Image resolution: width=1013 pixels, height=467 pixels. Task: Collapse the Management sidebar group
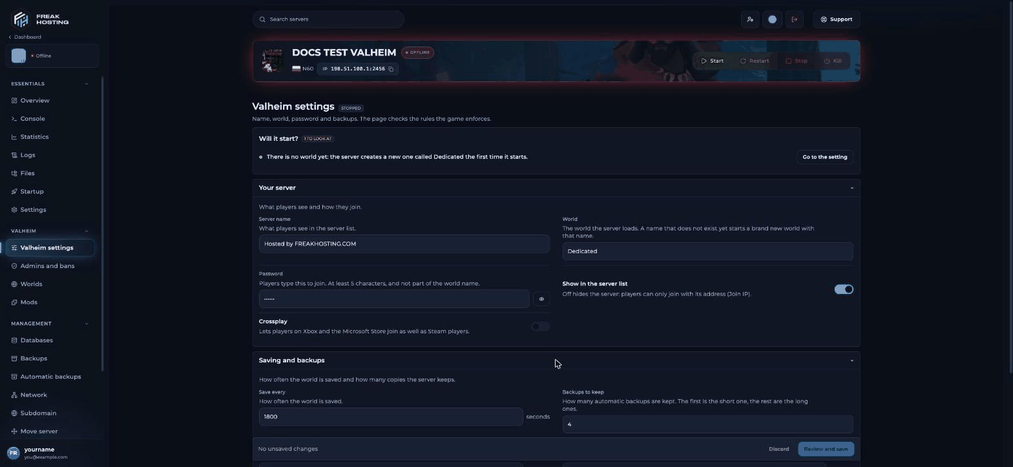coord(87,324)
